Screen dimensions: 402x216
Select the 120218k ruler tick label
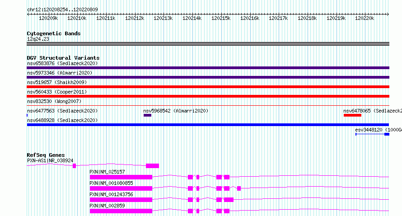(x=307, y=18)
